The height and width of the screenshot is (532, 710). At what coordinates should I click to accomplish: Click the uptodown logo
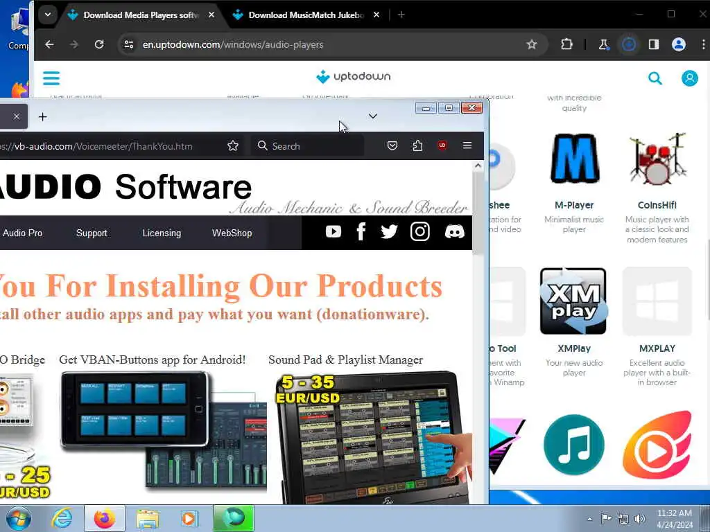click(353, 76)
